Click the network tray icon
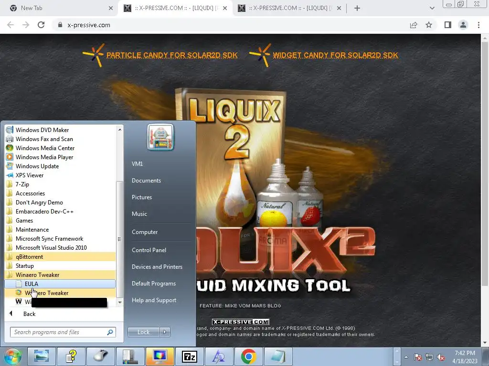Screen dimensions: 489x366 pos(429,357)
